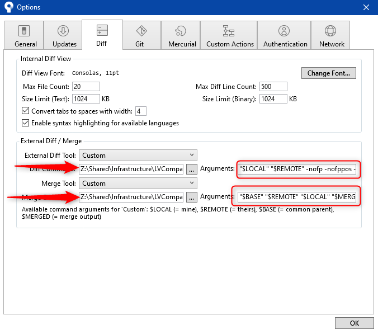Open the Custom Actions tab icon
Screen dimensions: 378x334
[x=229, y=31]
